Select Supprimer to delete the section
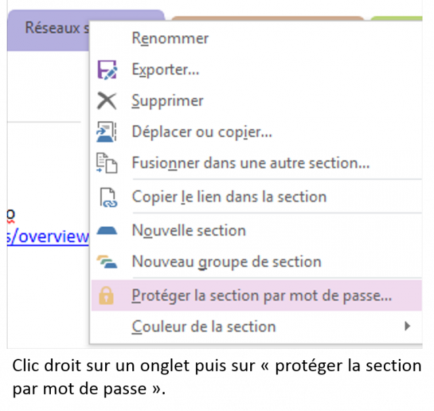 (167, 101)
